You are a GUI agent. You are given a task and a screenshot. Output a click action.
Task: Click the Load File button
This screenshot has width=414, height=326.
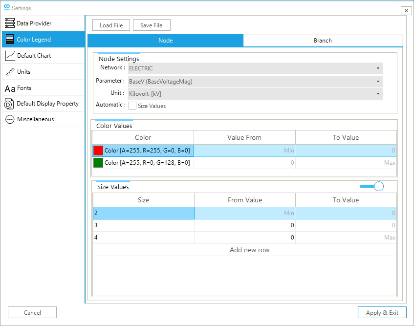tap(111, 25)
